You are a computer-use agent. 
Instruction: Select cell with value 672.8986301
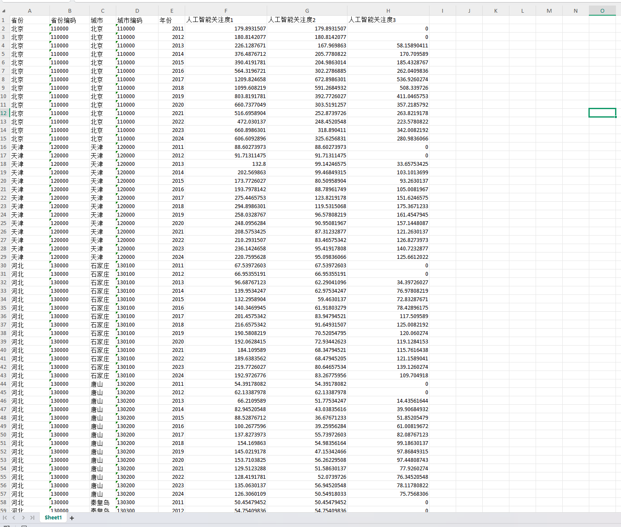point(307,79)
